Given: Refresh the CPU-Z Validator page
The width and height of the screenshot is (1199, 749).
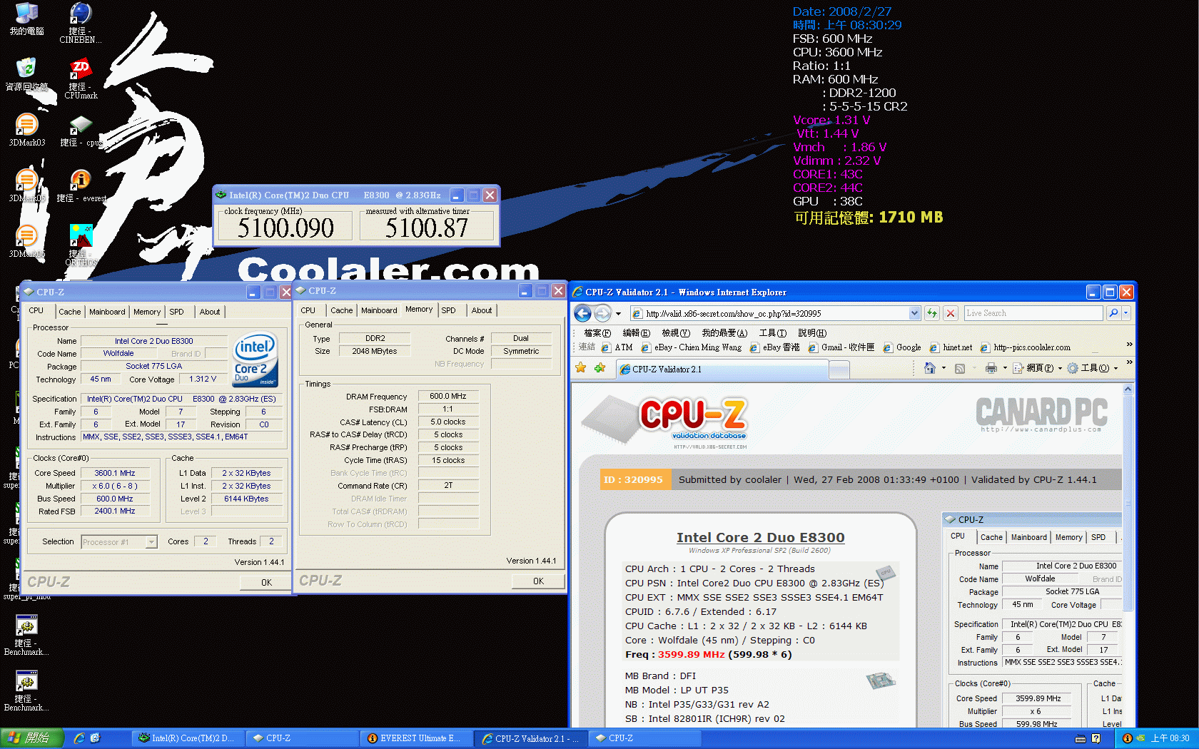Looking at the screenshot, I should point(932,313).
